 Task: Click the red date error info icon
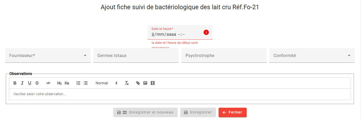[x=206, y=32]
